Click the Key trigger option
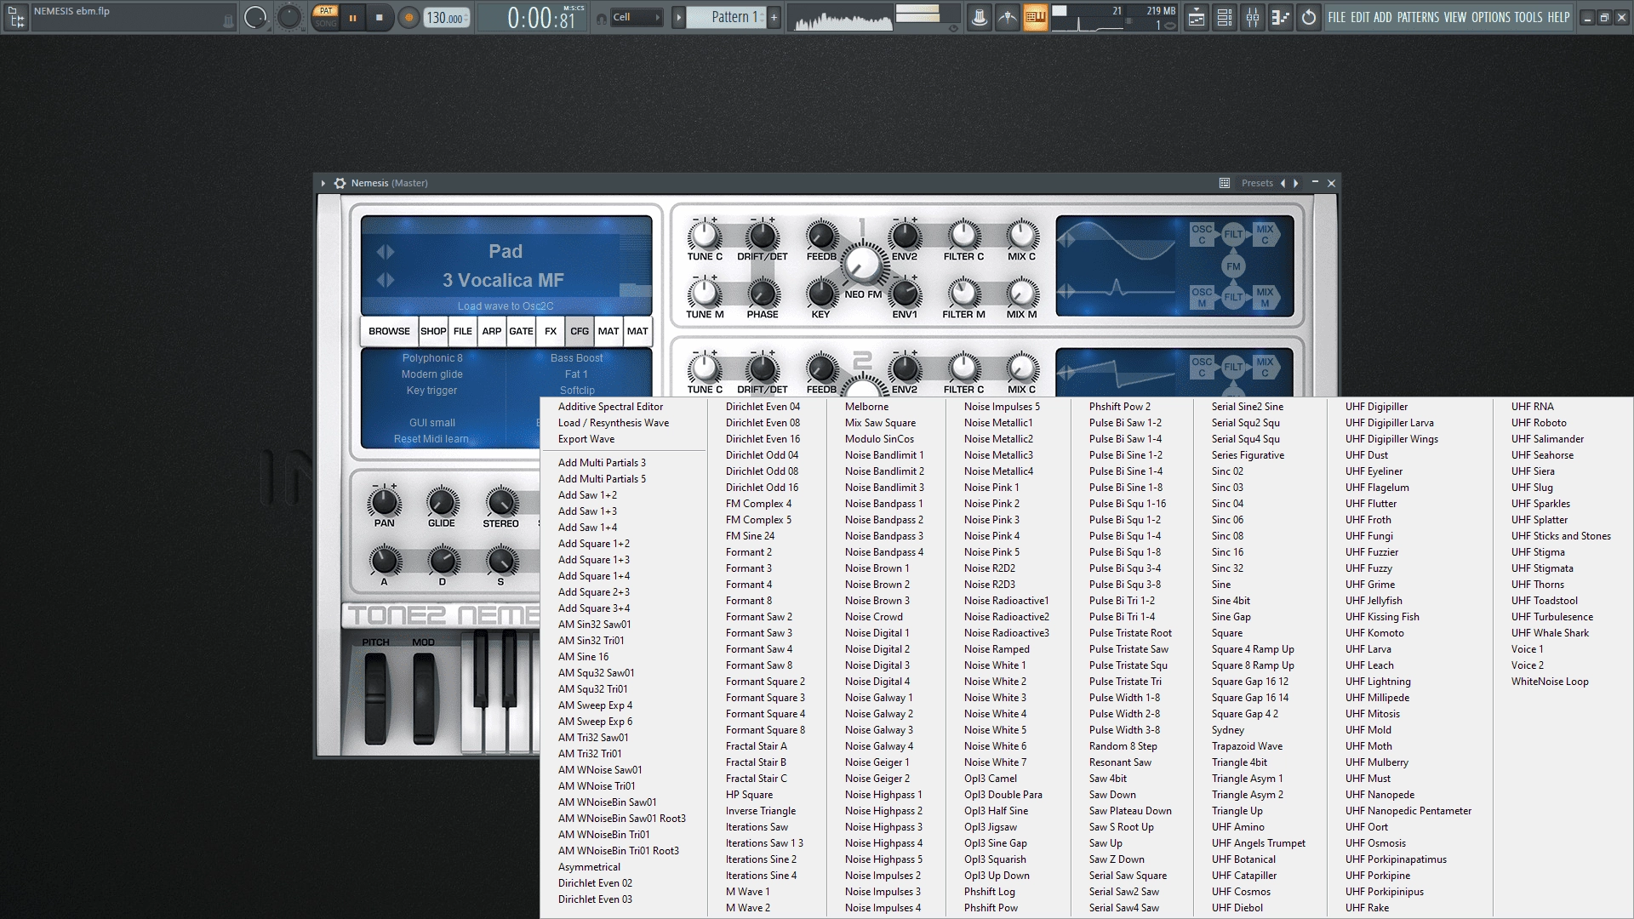Image resolution: width=1634 pixels, height=919 pixels. [431, 391]
